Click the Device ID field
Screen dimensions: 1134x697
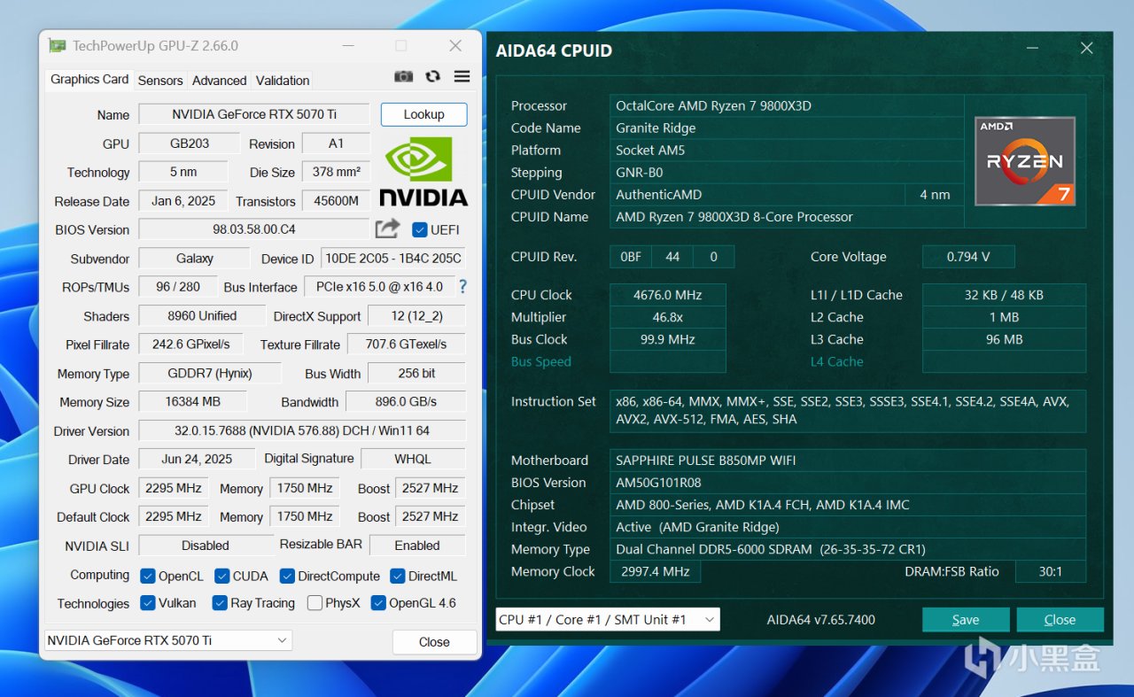coord(393,259)
